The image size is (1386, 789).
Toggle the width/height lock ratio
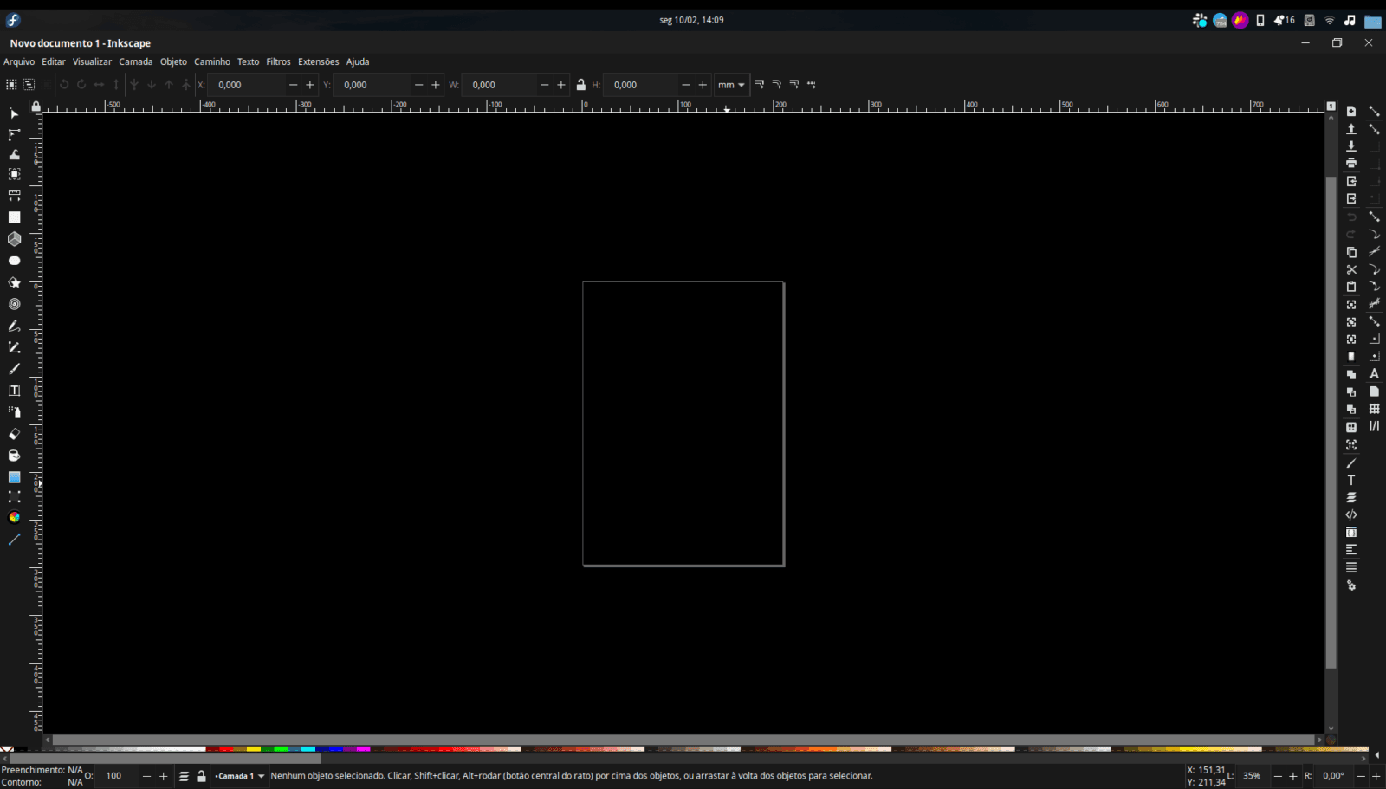(580, 84)
